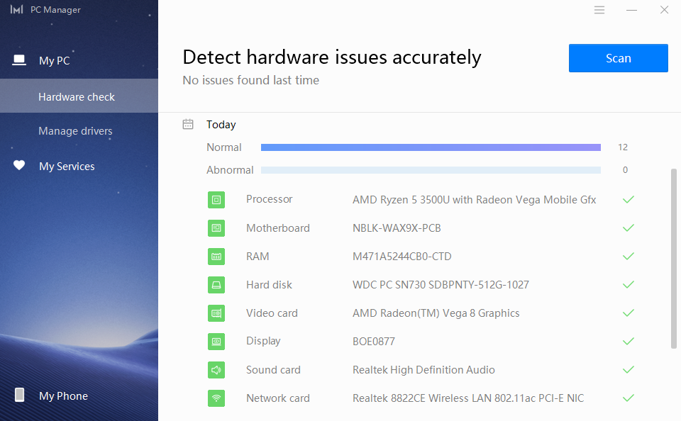Switch to Manage drivers

(x=75, y=131)
